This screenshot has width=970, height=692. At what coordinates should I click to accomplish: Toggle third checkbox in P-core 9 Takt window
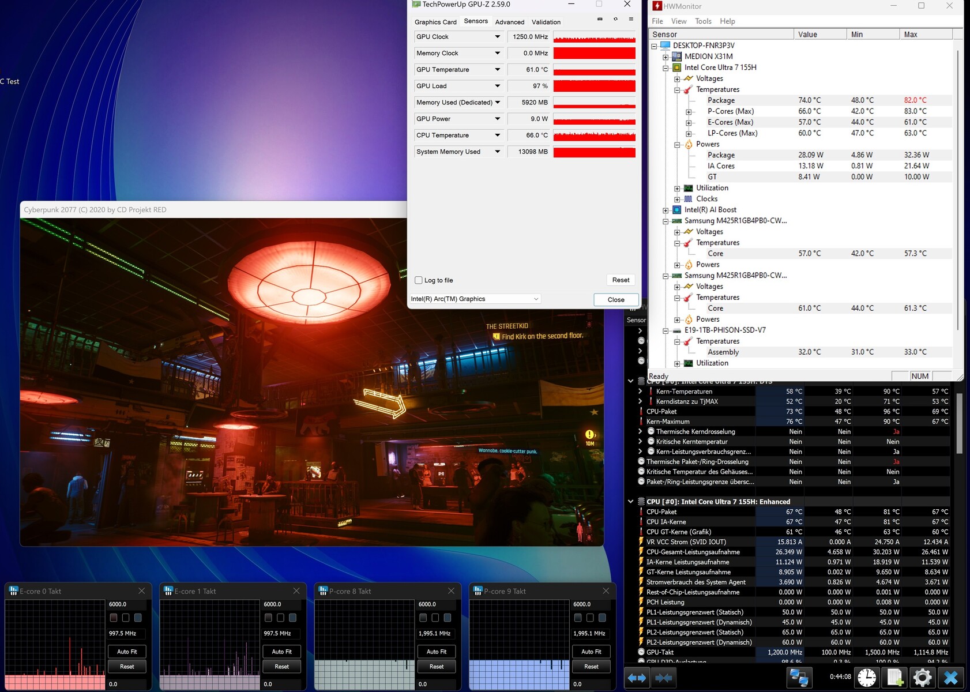[x=602, y=618]
